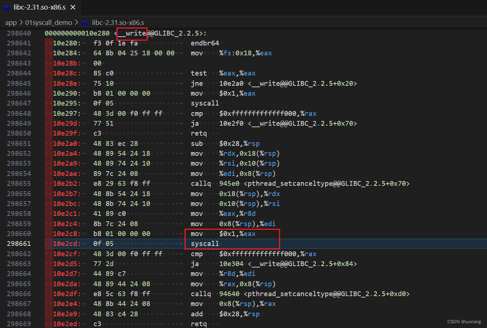Click the retq instruction at 10e29f
This screenshot has height=328, width=487.
tap(198, 133)
